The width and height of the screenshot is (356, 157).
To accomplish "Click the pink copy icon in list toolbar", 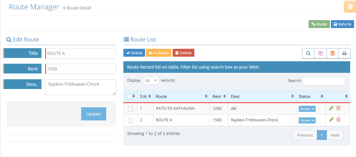I will (320, 53).
